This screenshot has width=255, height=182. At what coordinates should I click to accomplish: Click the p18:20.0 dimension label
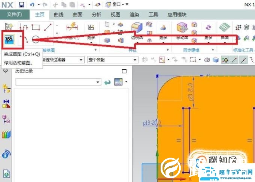[x=152, y=123]
